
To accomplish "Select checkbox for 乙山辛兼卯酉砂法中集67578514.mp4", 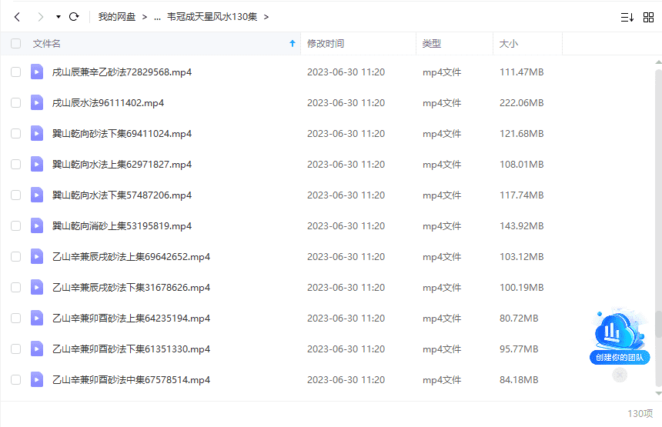I will pyautogui.click(x=16, y=379).
